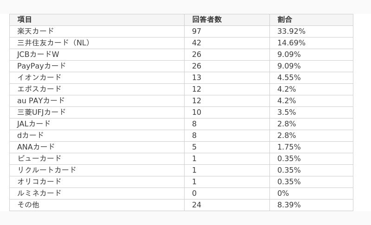Select the ルミネカード cell
The height and width of the screenshot is (225, 371).
(x=97, y=193)
